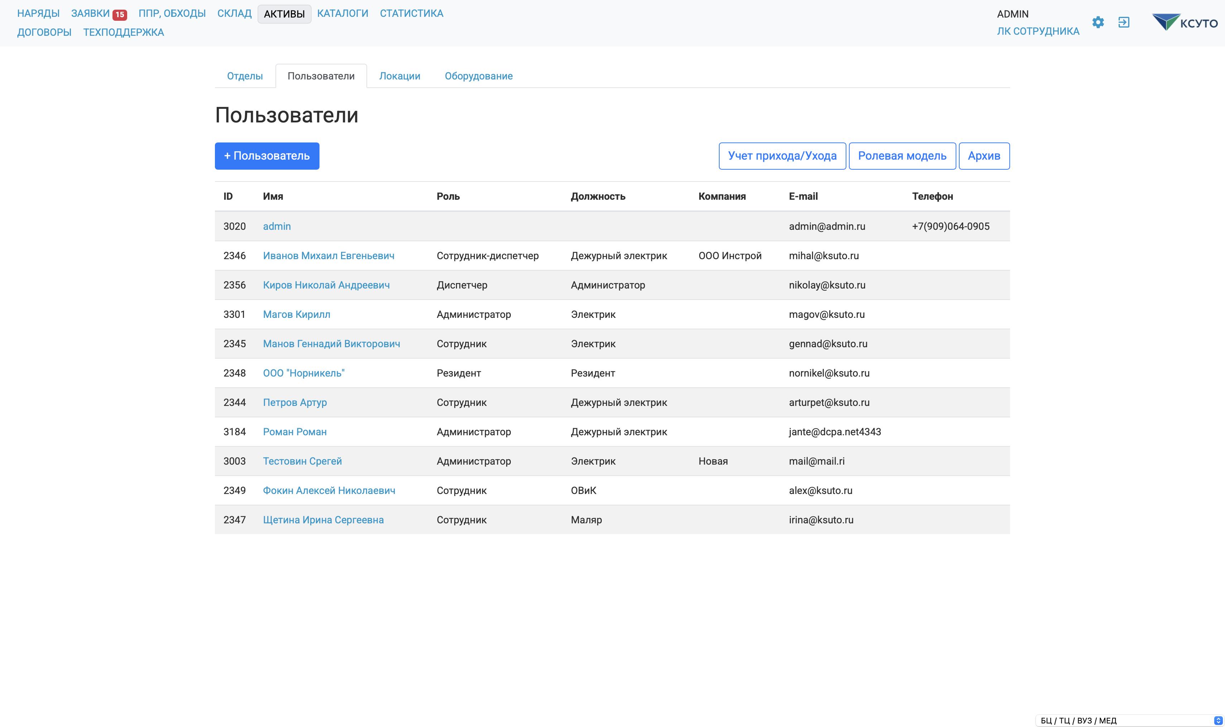Open the settings gear icon
Image resolution: width=1225 pixels, height=727 pixels.
pyautogui.click(x=1098, y=23)
